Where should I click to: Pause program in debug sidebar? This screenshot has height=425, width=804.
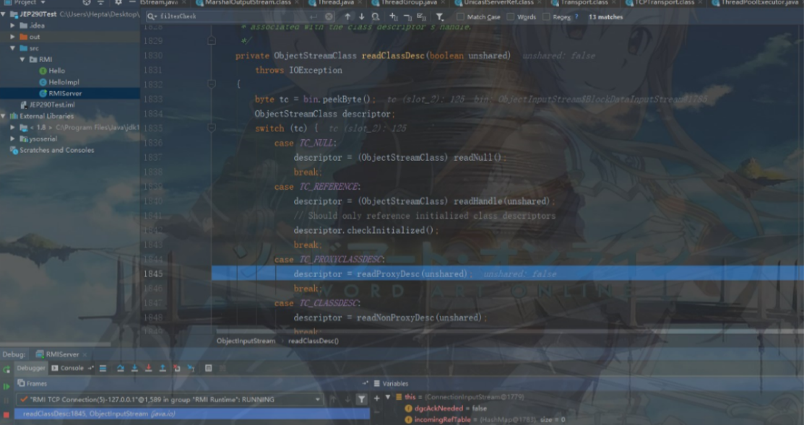tap(7, 400)
